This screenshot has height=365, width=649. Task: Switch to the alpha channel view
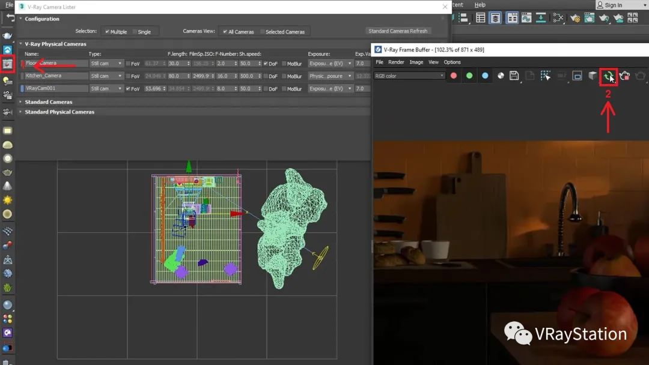click(501, 76)
